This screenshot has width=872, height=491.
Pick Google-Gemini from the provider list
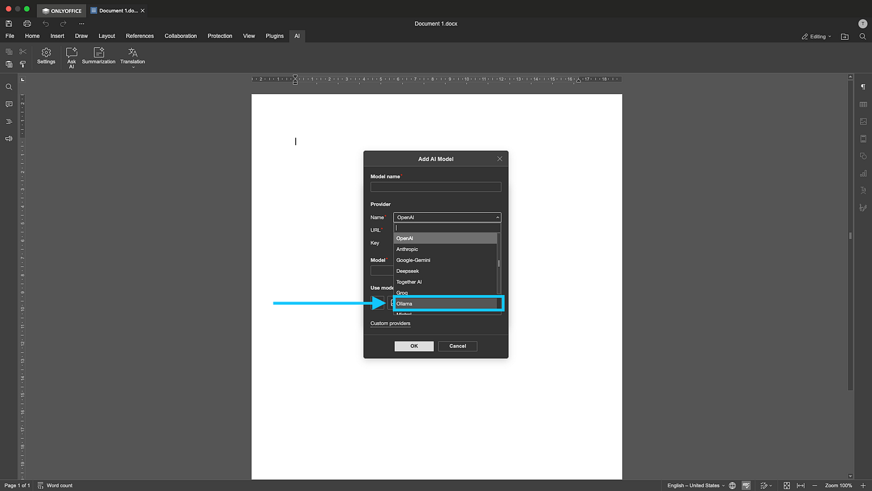[x=446, y=260]
